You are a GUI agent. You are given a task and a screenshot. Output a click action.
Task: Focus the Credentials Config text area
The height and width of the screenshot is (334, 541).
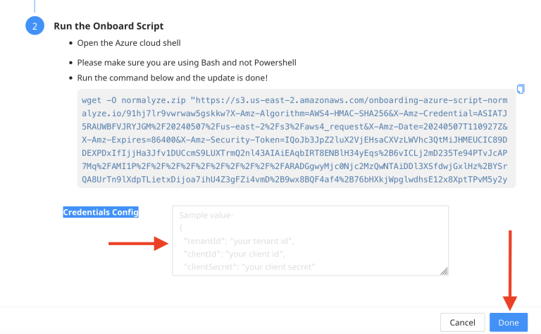[x=310, y=240]
